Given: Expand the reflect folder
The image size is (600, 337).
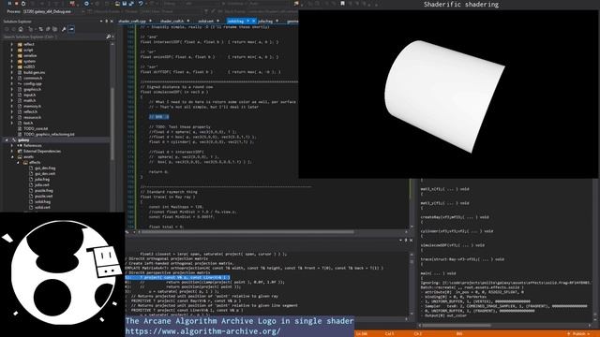Looking at the screenshot, I should (12, 44).
